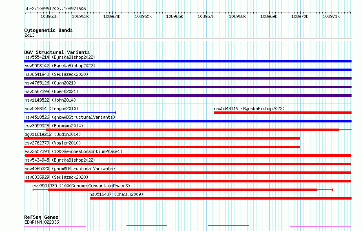Click the red esv3559928 variant bar
The image size is (363, 231).
coord(193,130)
